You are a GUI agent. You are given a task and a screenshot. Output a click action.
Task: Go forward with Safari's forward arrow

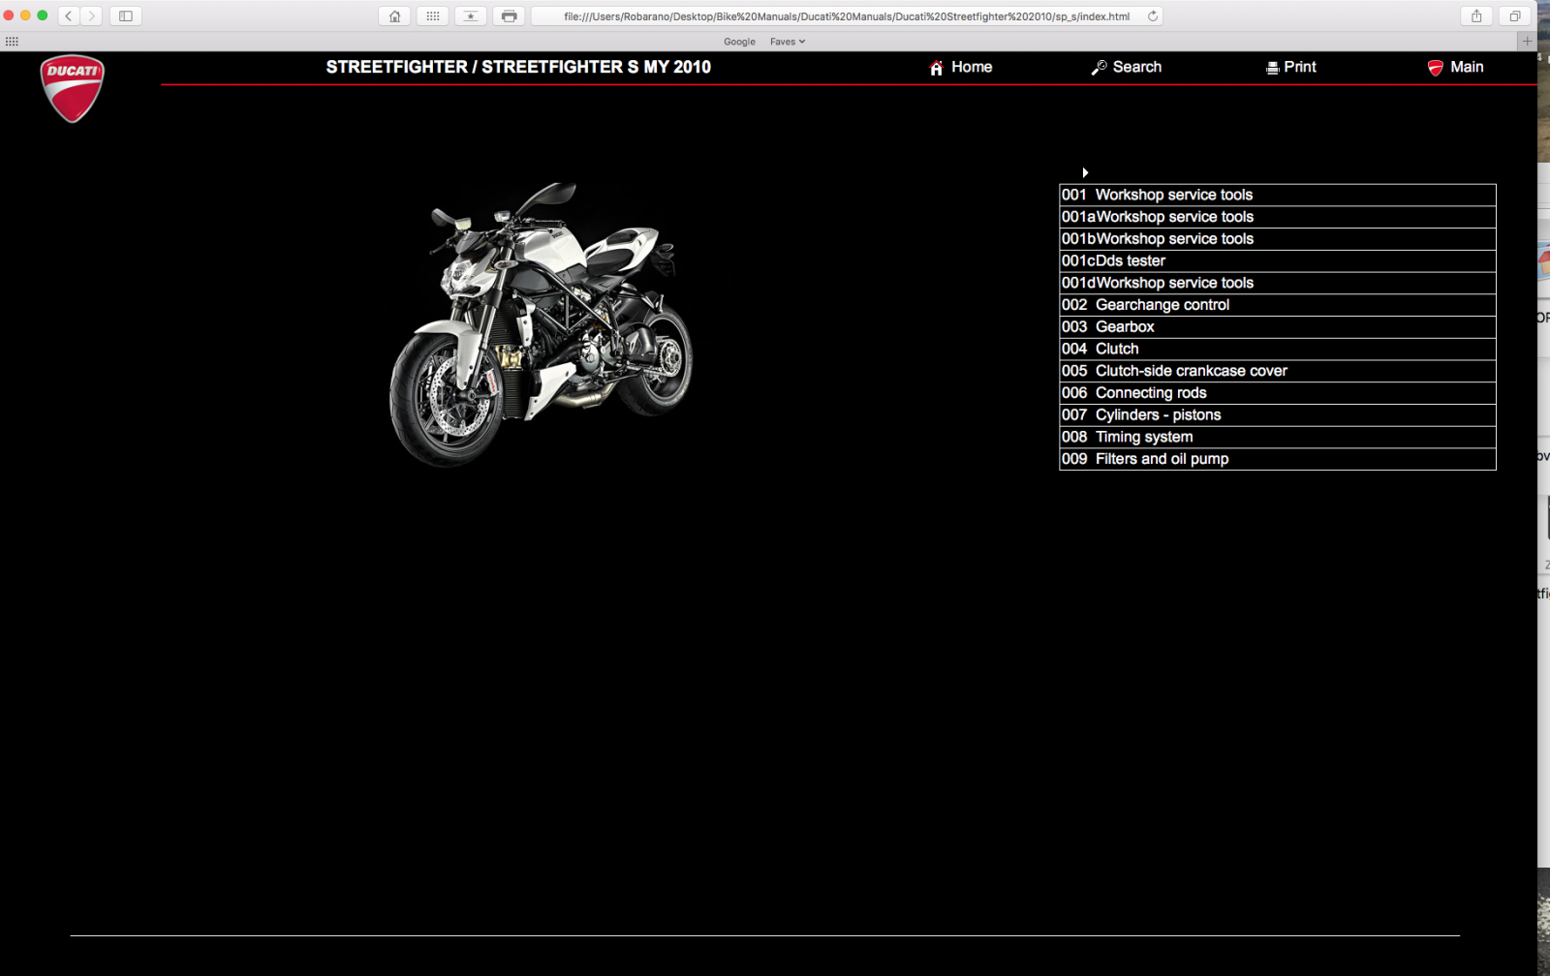coord(92,15)
